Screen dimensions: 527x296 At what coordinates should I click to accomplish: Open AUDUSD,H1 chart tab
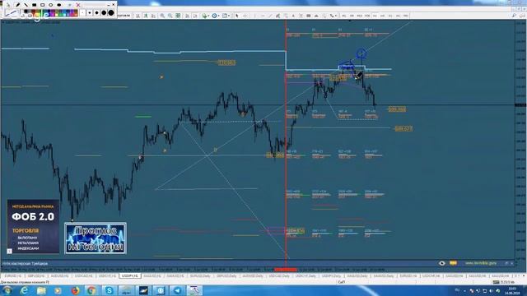[59, 276]
